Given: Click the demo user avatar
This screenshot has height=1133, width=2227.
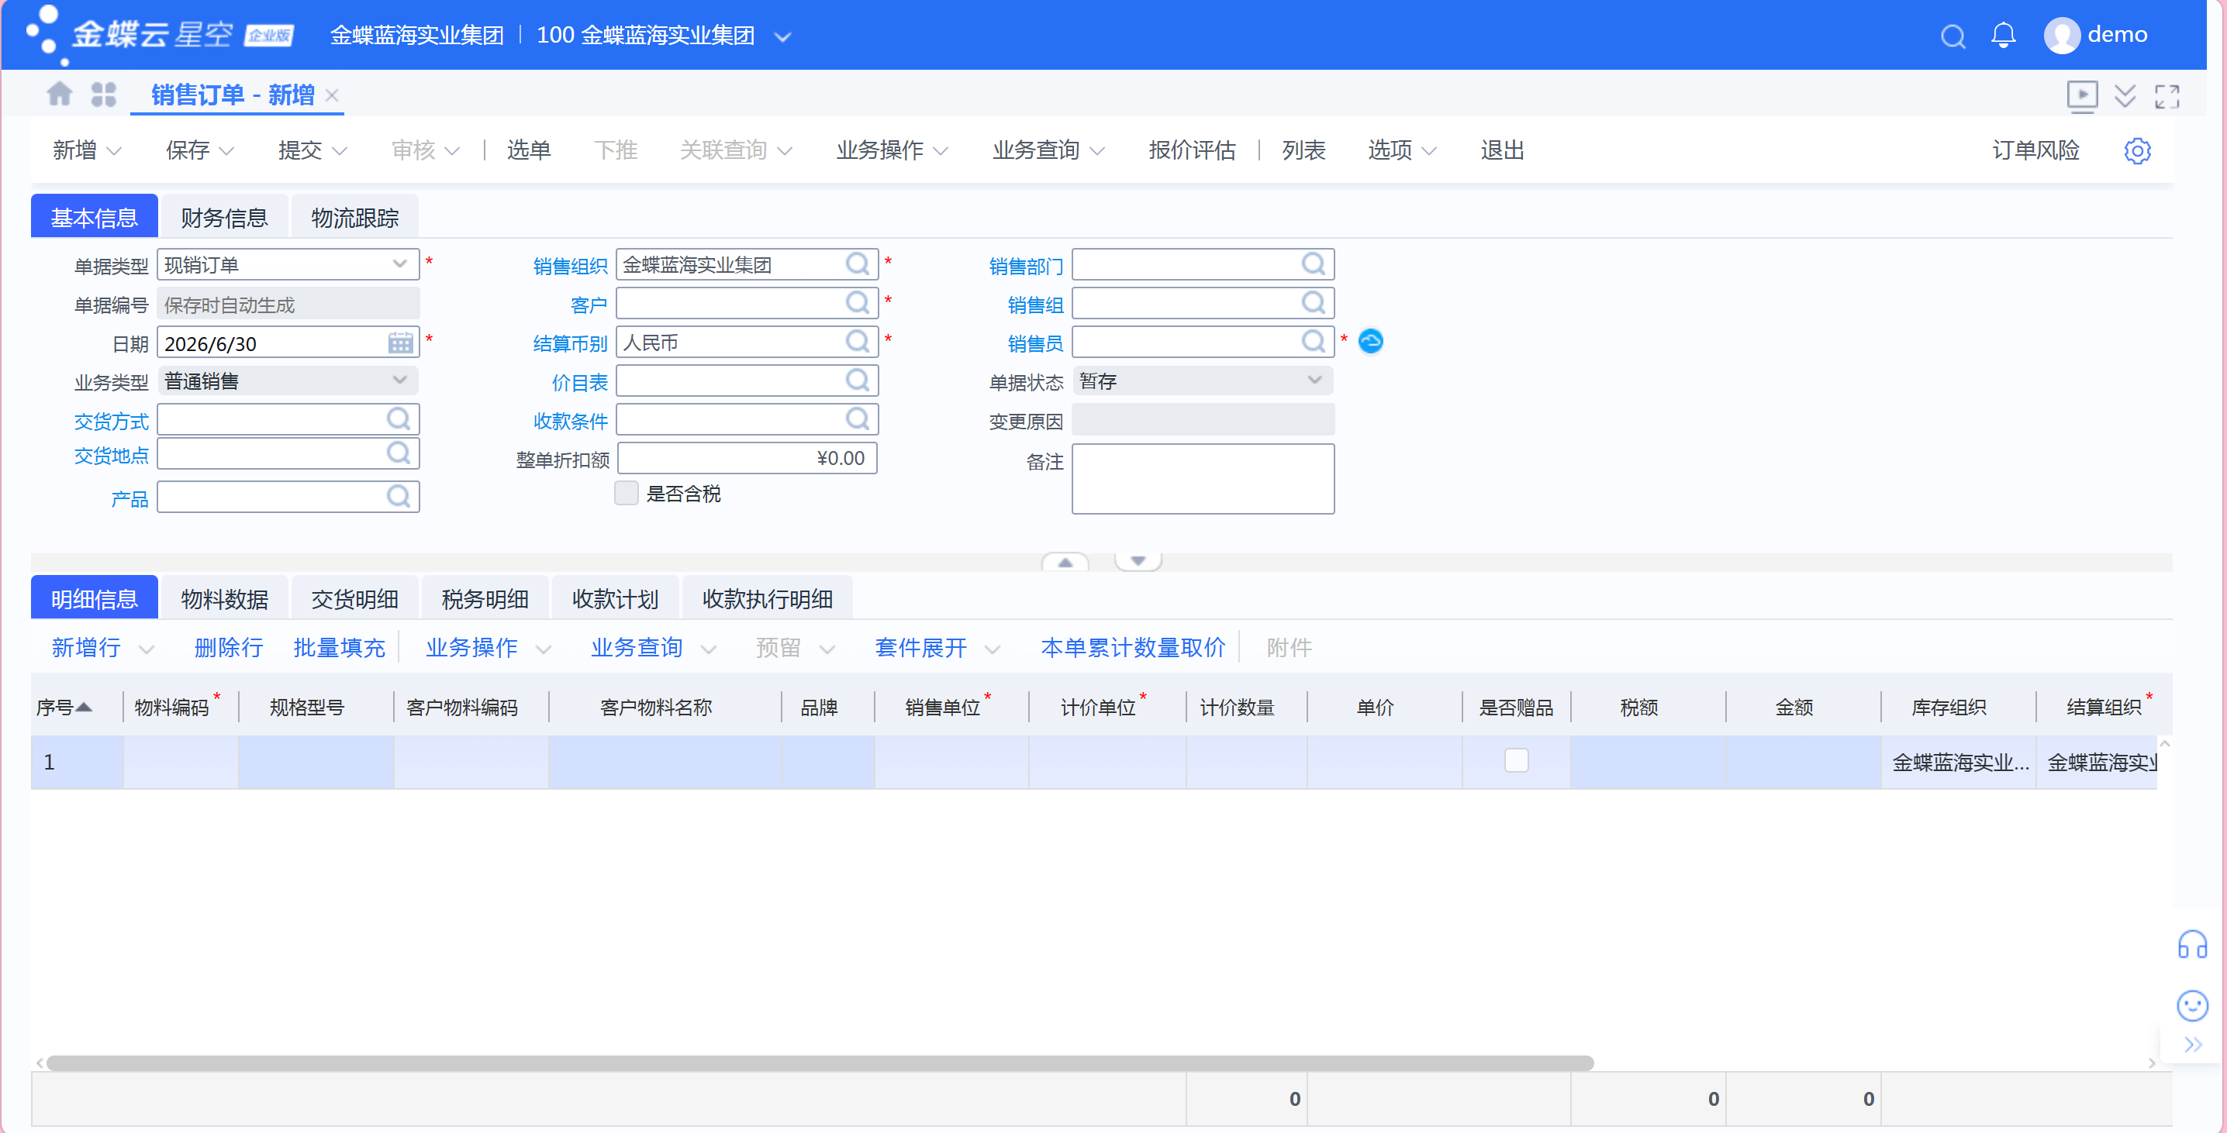Looking at the screenshot, I should pyautogui.click(x=2061, y=36).
